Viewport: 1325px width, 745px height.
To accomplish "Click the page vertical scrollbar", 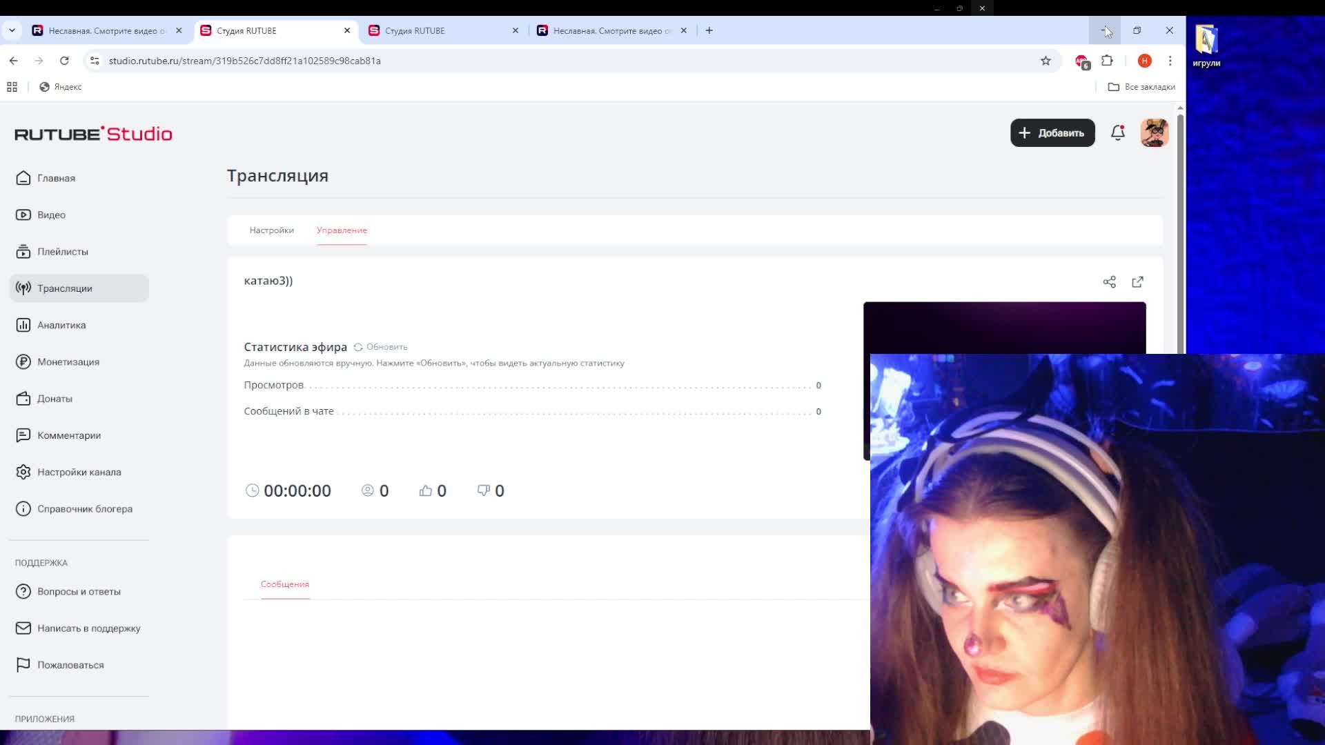I will (x=1180, y=235).
